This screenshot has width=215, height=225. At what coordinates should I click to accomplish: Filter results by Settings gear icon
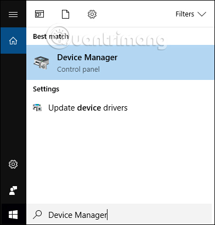[92, 14]
